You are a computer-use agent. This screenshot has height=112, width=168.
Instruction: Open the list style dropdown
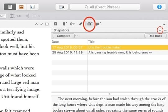click(x=36, y=16)
